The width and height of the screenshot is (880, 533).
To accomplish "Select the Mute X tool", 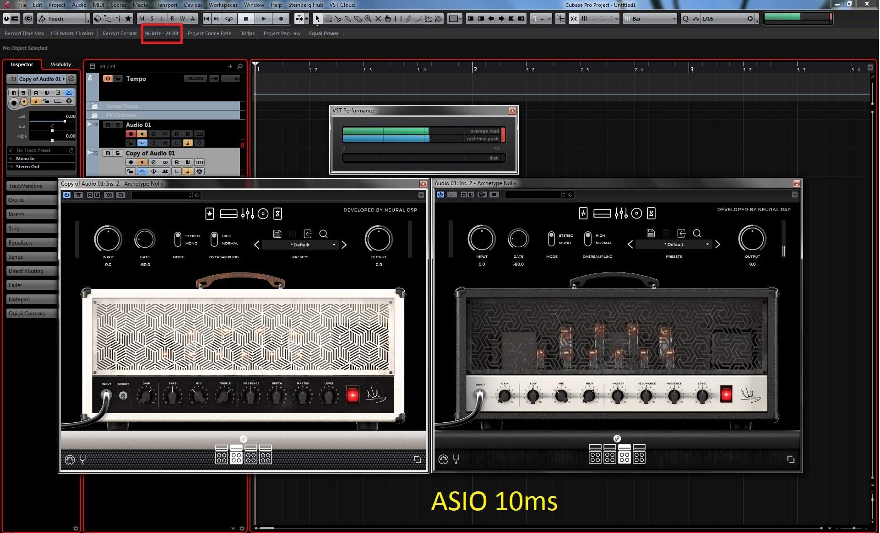I will (378, 19).
